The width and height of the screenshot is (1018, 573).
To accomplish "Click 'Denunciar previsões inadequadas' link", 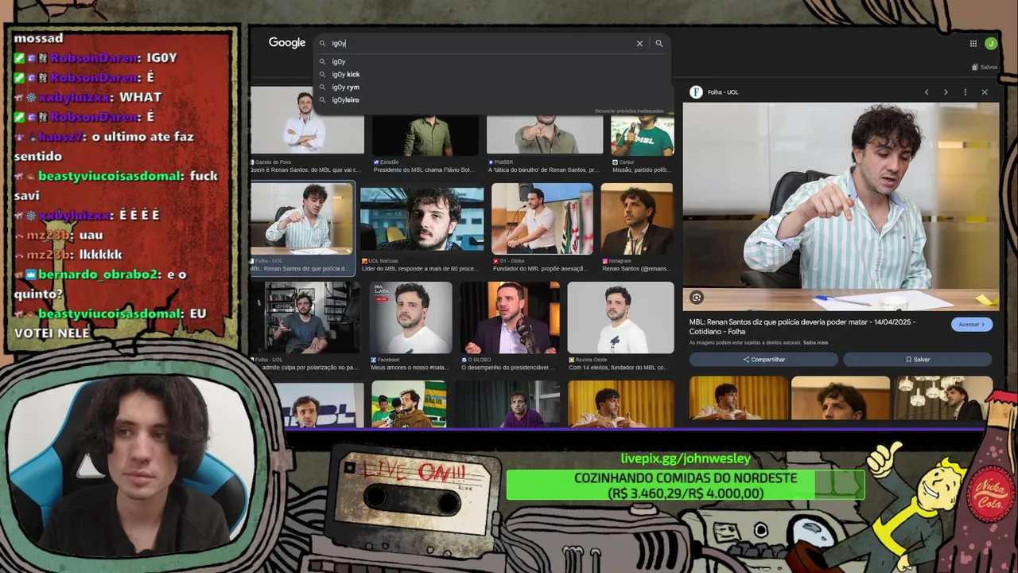I will click(x=628, y=111).
